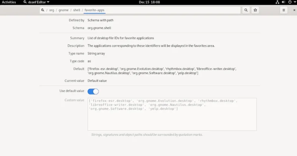Open the bookmarks star button

pos(255,10)
